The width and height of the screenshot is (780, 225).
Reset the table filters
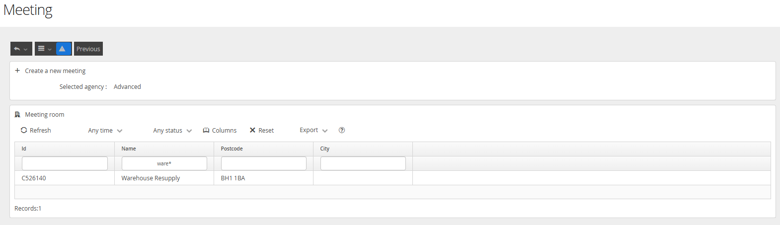(262, 130)
